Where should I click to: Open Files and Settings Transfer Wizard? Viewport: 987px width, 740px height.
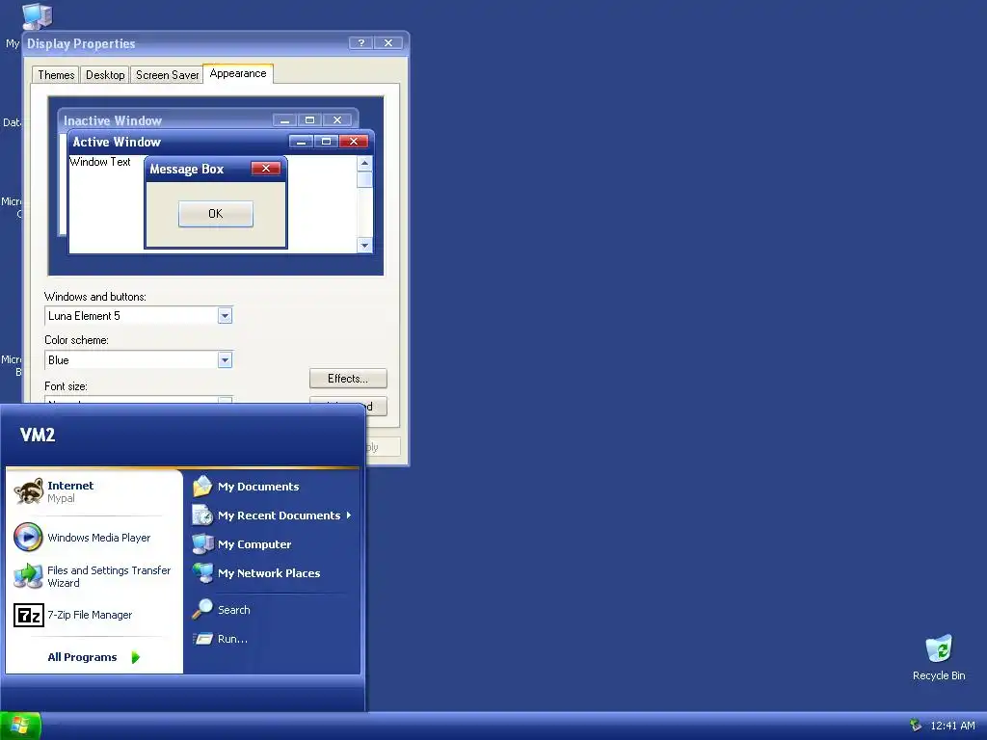[x=93, y=576]
